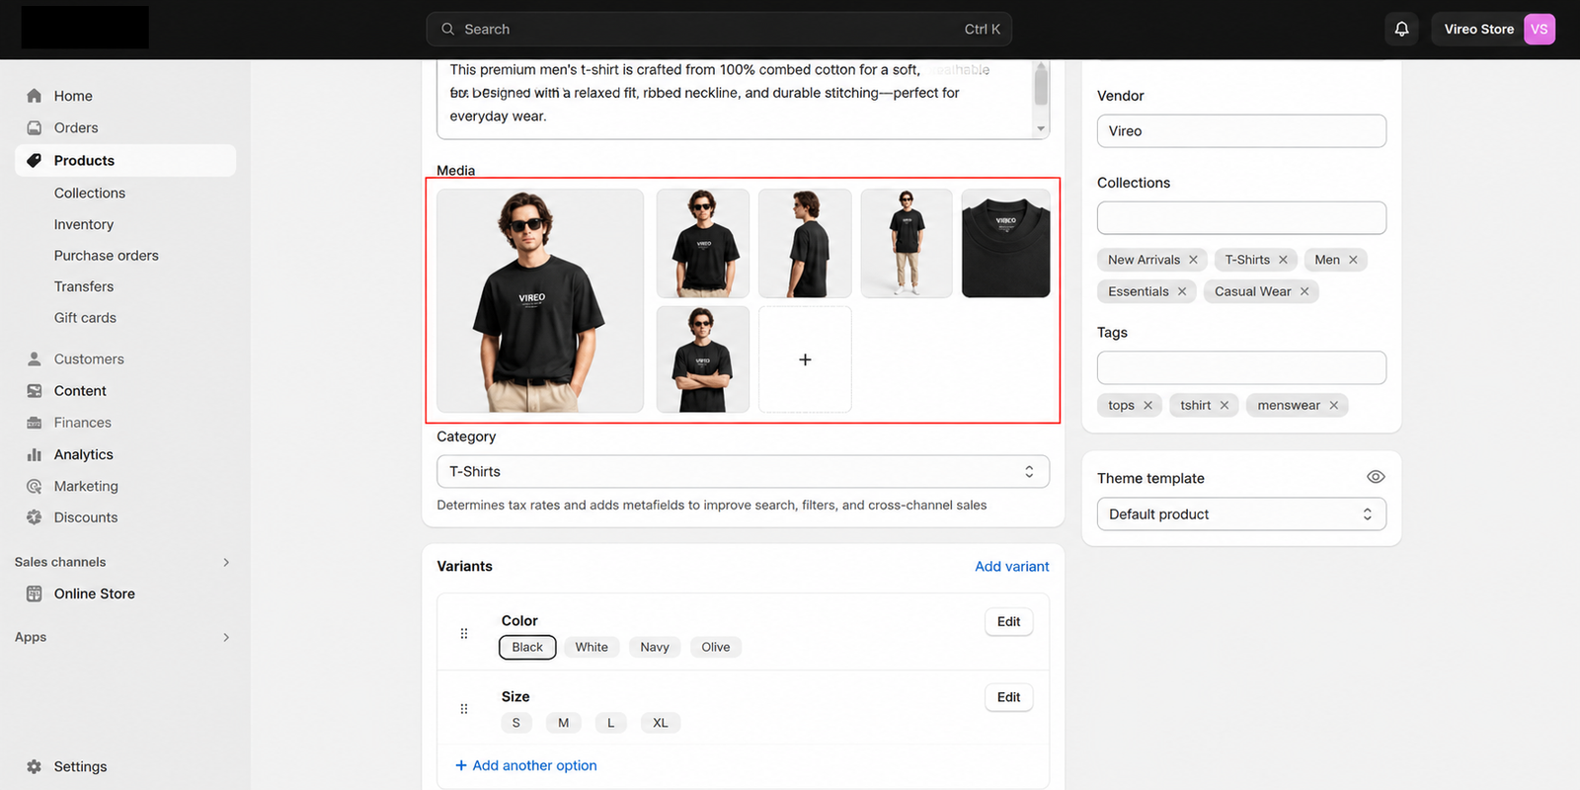1580x790 pixels.
Task: Select the White color variant
Action: click(592, 647)
